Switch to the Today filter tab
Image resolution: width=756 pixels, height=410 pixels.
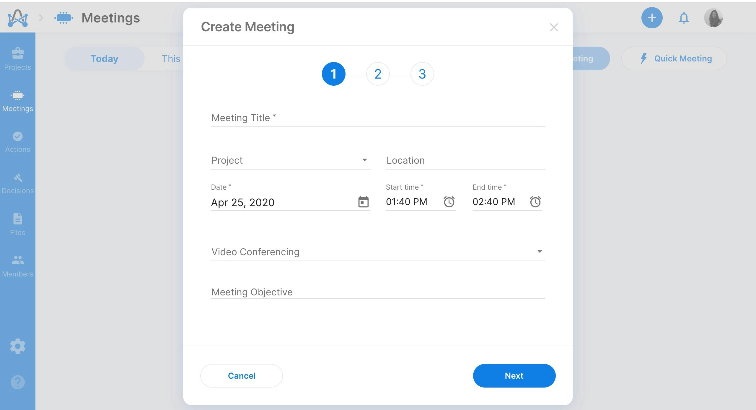click(104, 58)
